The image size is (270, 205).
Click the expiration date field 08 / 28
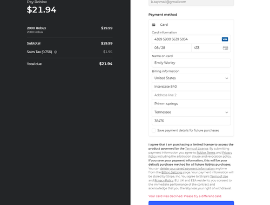(x=172, y=48)
